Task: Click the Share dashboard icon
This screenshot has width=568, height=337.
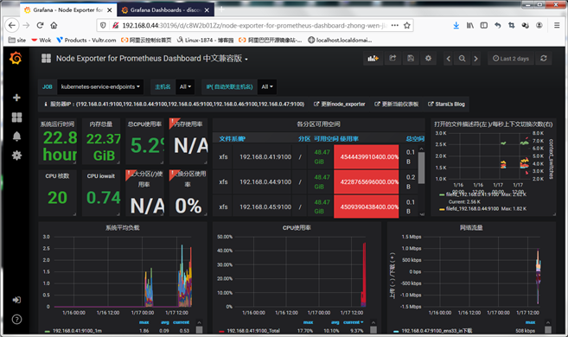Action: 392,58
